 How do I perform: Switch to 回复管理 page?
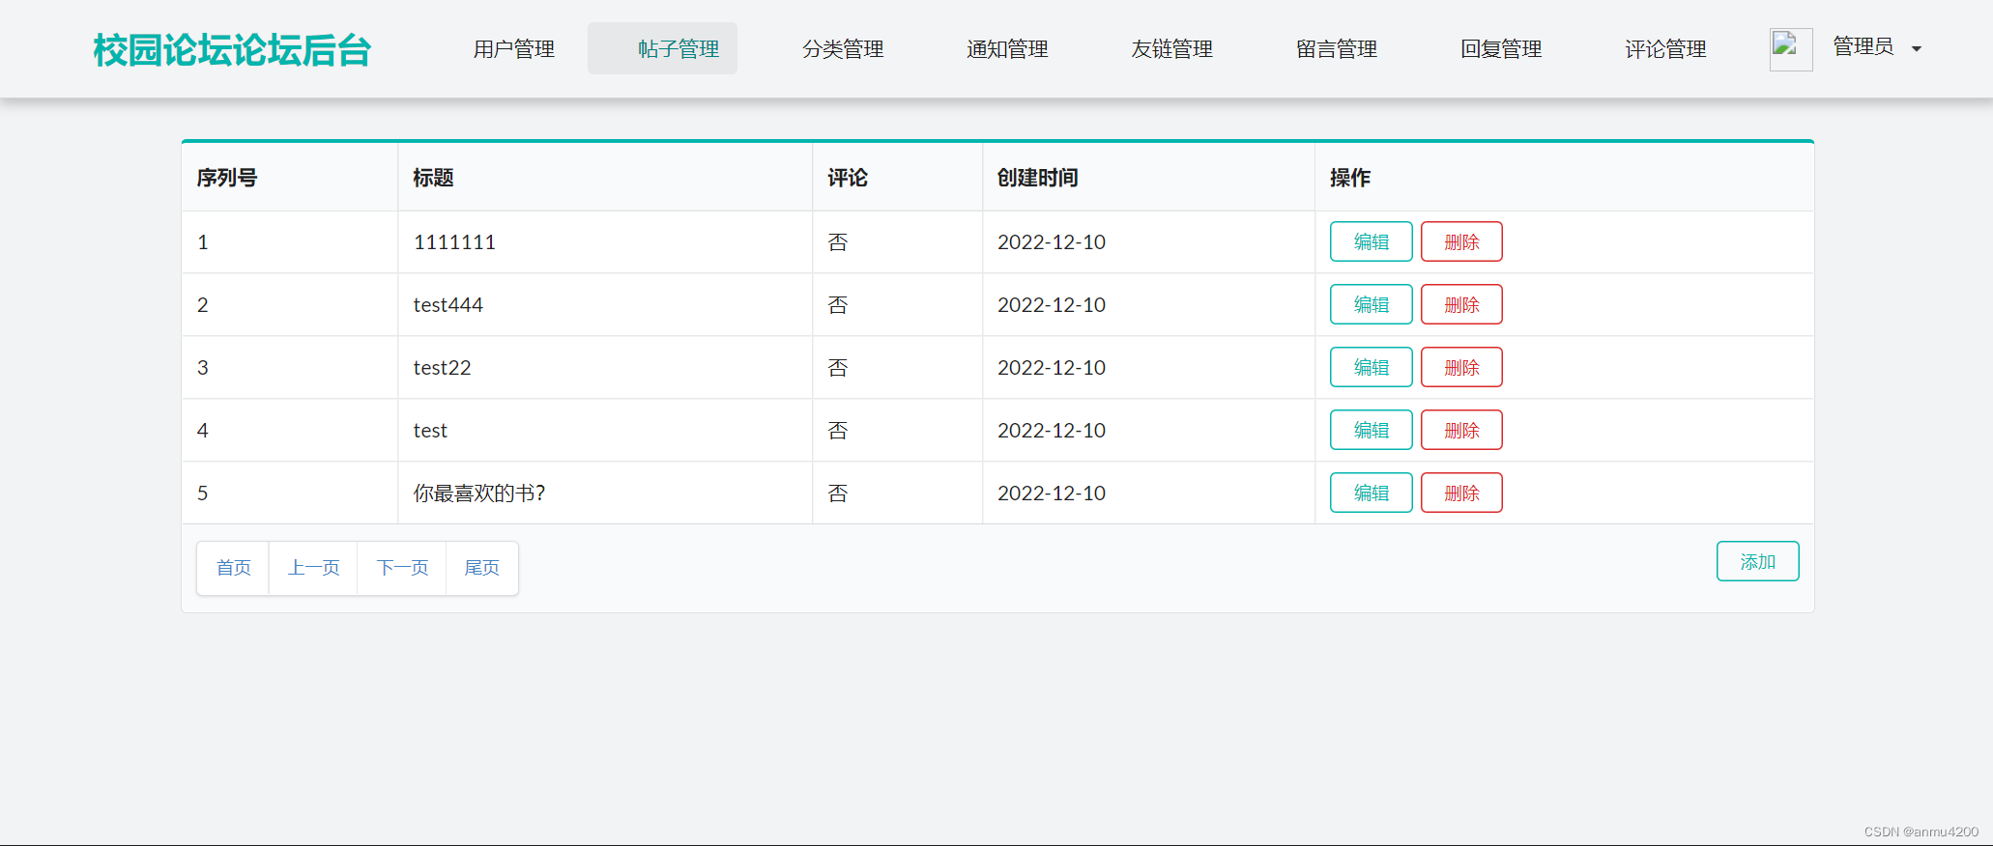click(x=1501, y=49)
